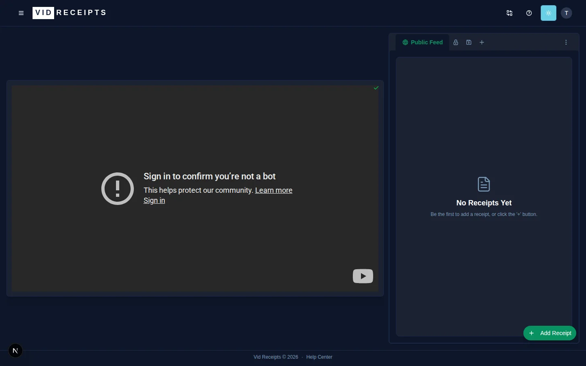
Task: Save the receipt list
Action: click(x=469, y=42)
